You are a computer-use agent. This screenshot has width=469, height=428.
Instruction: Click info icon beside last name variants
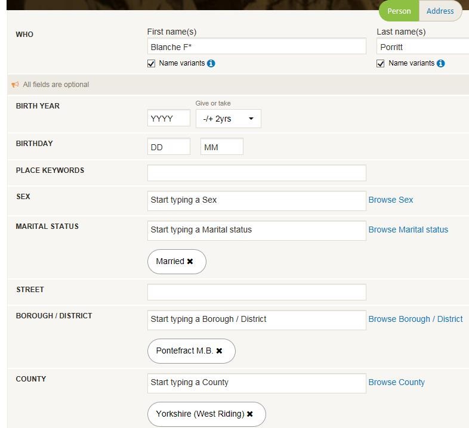point(440,63)
